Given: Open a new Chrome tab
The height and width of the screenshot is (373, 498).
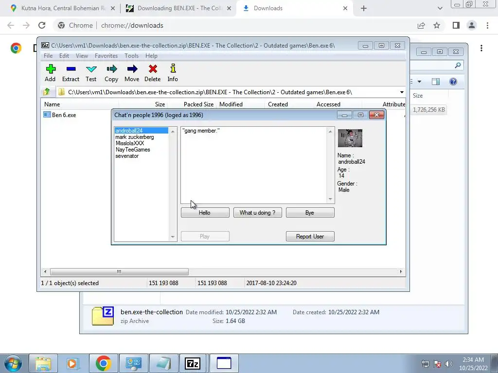Looking at the screenshot, I should [x=364, y=8].
